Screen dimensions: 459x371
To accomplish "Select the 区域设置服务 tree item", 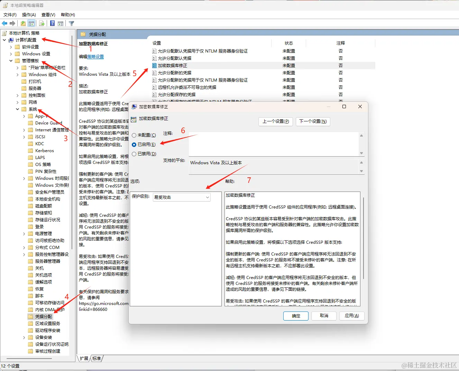I will [48, 324].
